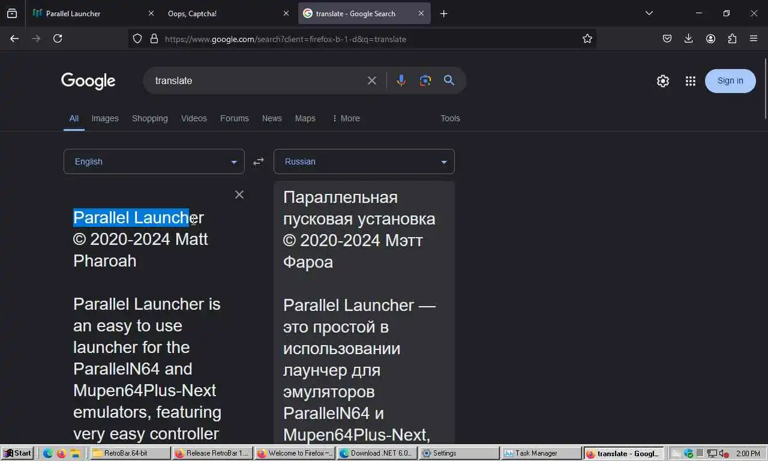
Task: Open the Firefox extensions puzzle icon
Action: 732,38
